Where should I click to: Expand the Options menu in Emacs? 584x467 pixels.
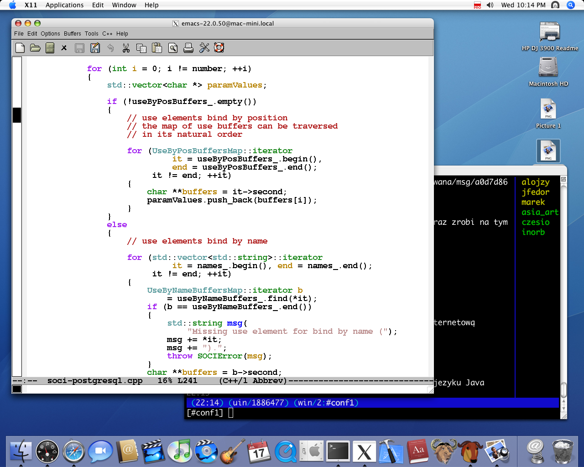[50, 34]
